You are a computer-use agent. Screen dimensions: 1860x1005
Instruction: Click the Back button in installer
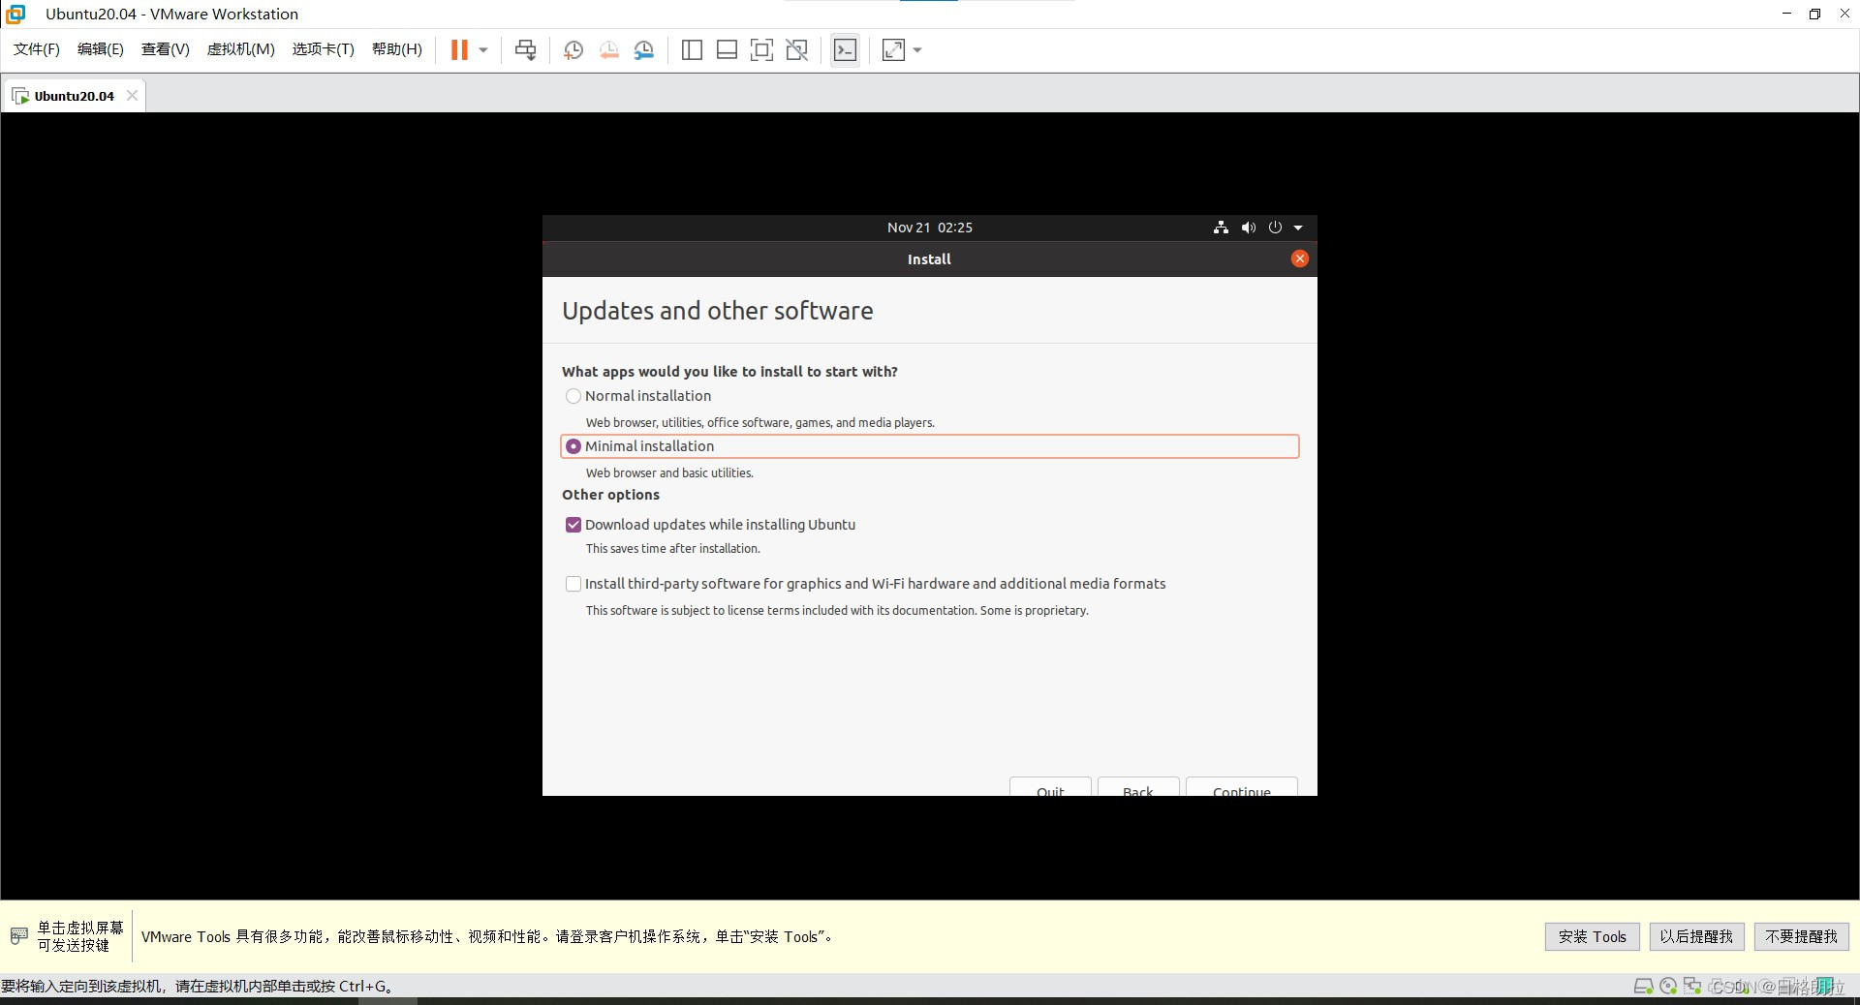1138,787
